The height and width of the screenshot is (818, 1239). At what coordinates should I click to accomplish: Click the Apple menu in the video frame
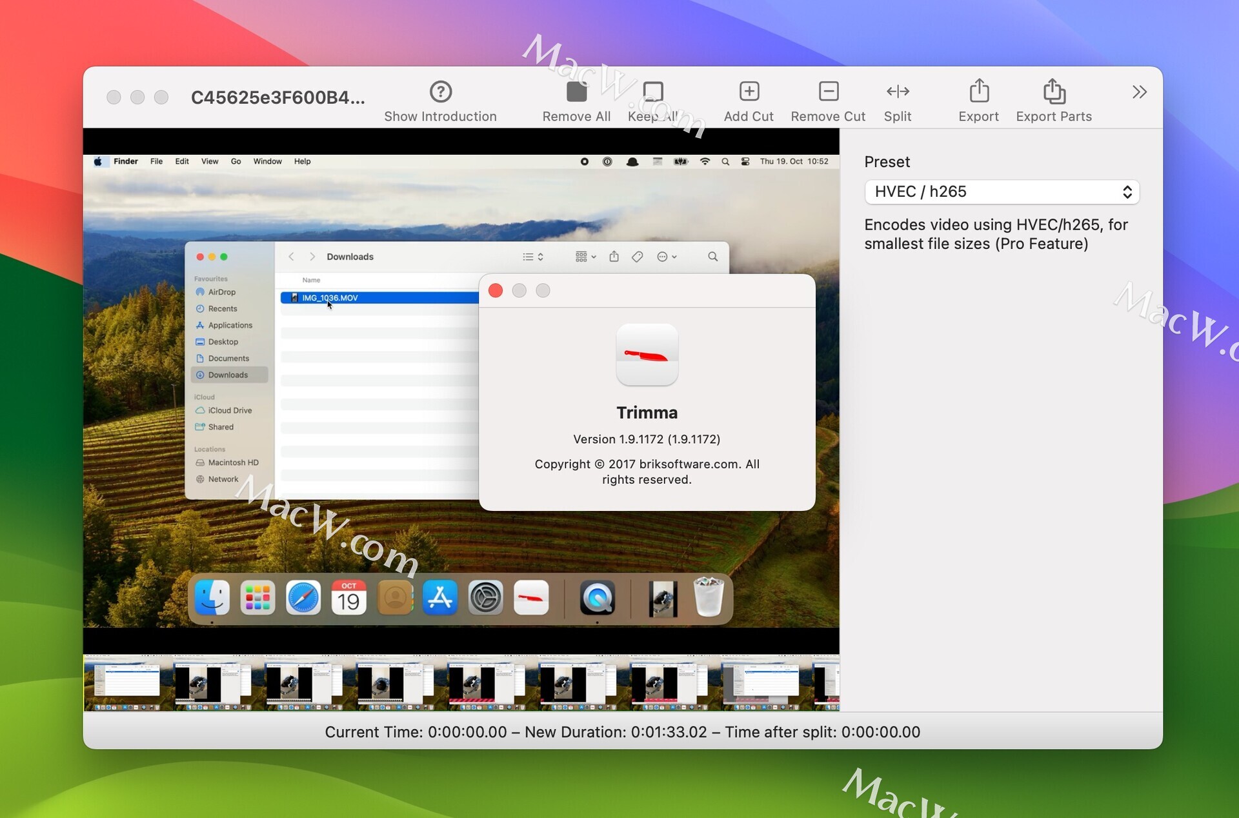point(97,161)
